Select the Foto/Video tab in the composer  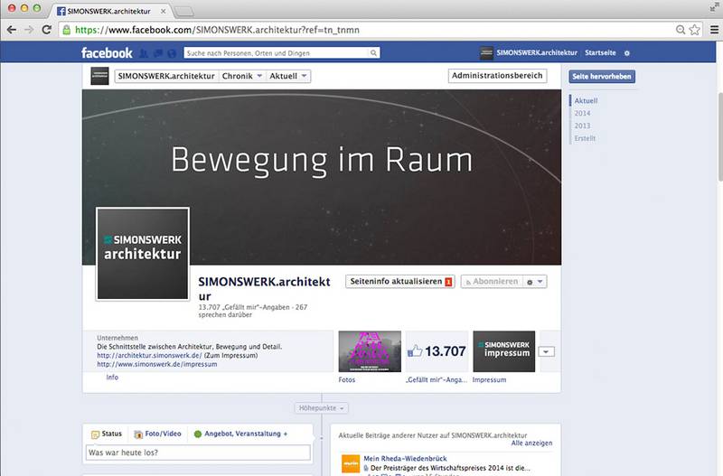[157, 434]
